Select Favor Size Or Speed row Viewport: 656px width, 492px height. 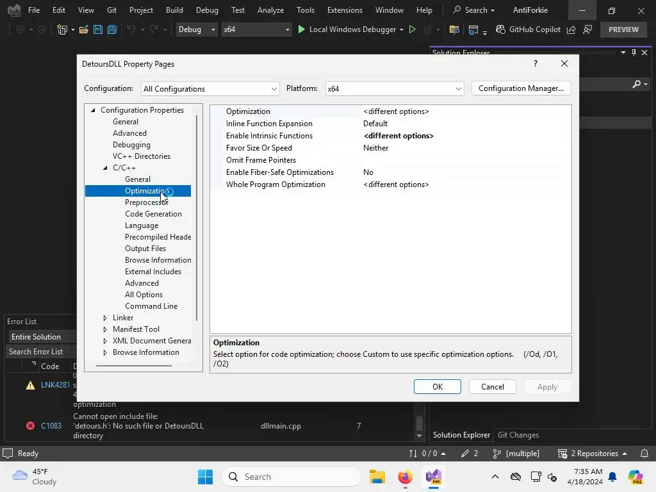(x=391, y=148)
